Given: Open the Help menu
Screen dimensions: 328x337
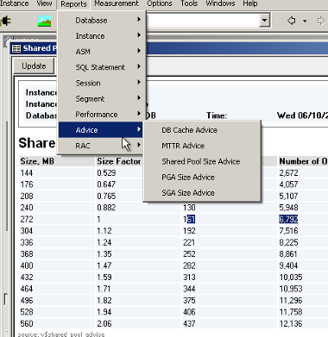Looking at the screenshot, I should coord(249,3).
